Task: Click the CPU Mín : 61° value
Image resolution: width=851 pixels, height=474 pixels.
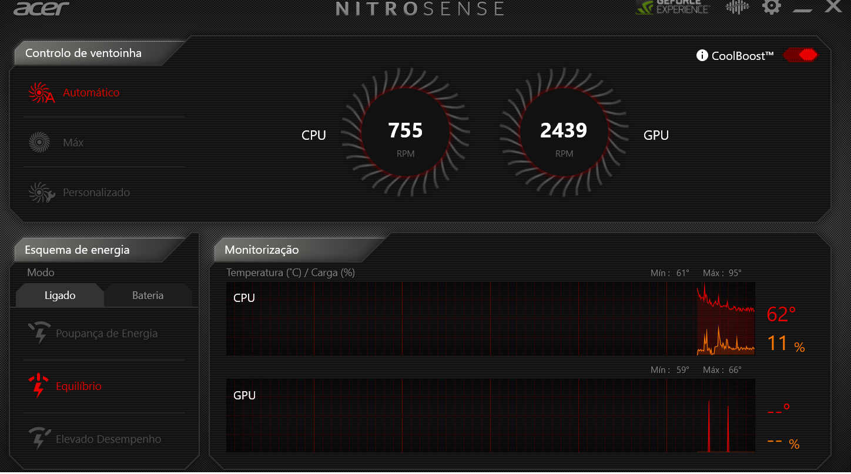Action: click(670, 273)
